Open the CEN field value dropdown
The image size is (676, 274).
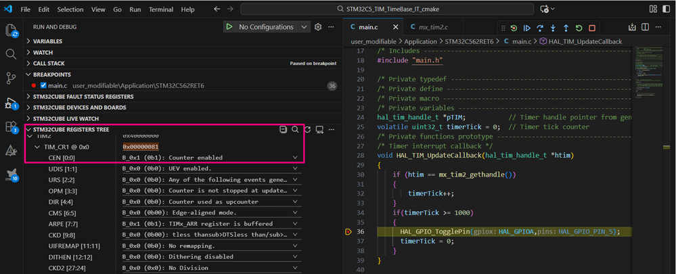[295, 158]
